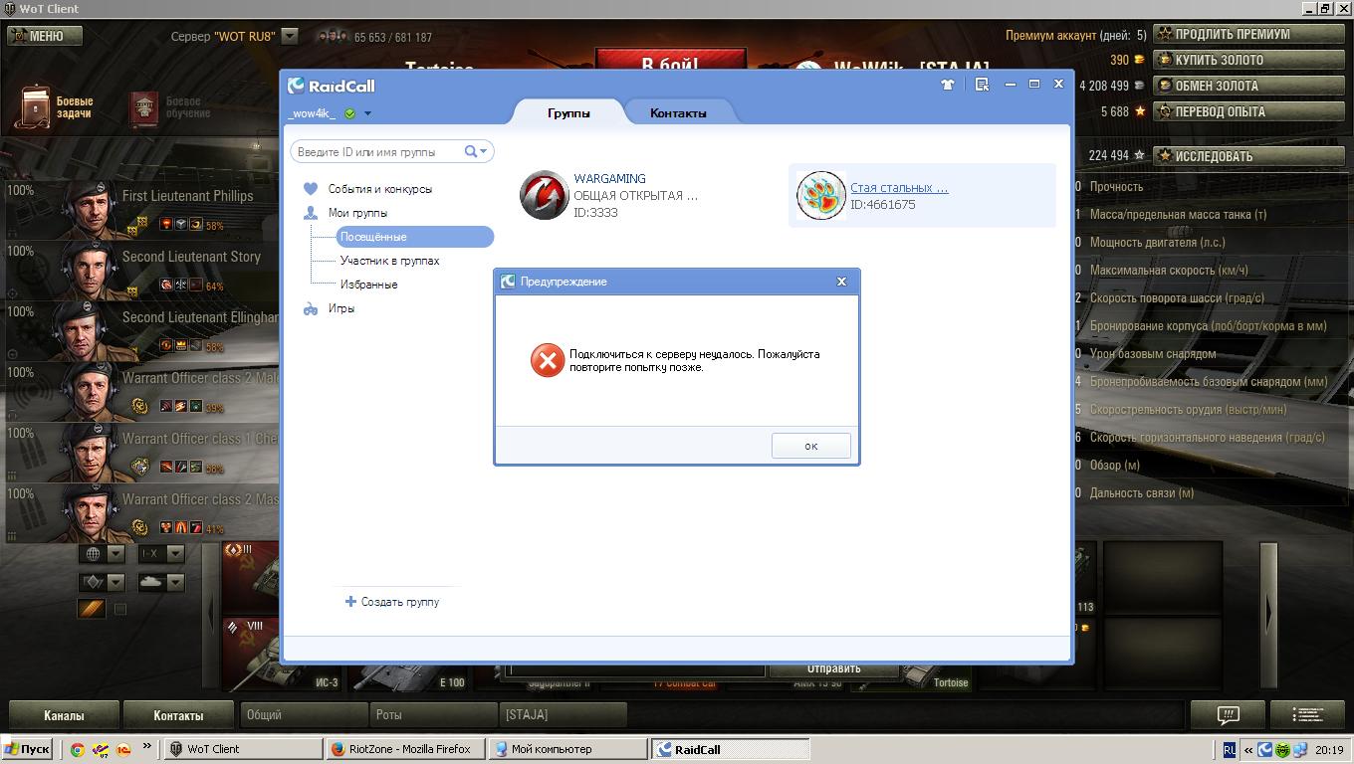
Task: Switch to RiotZone - Mozilla Firefox taskbar window
Action: click(404, 749)
